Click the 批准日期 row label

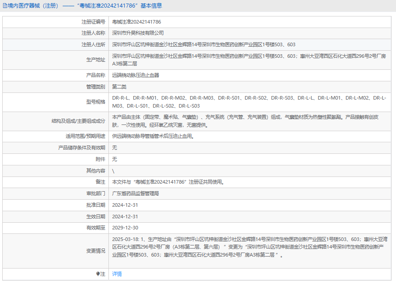[96, 205]
